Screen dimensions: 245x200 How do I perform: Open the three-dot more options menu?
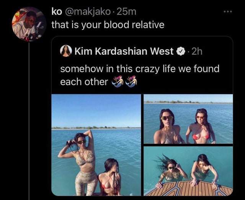(228, 11)
